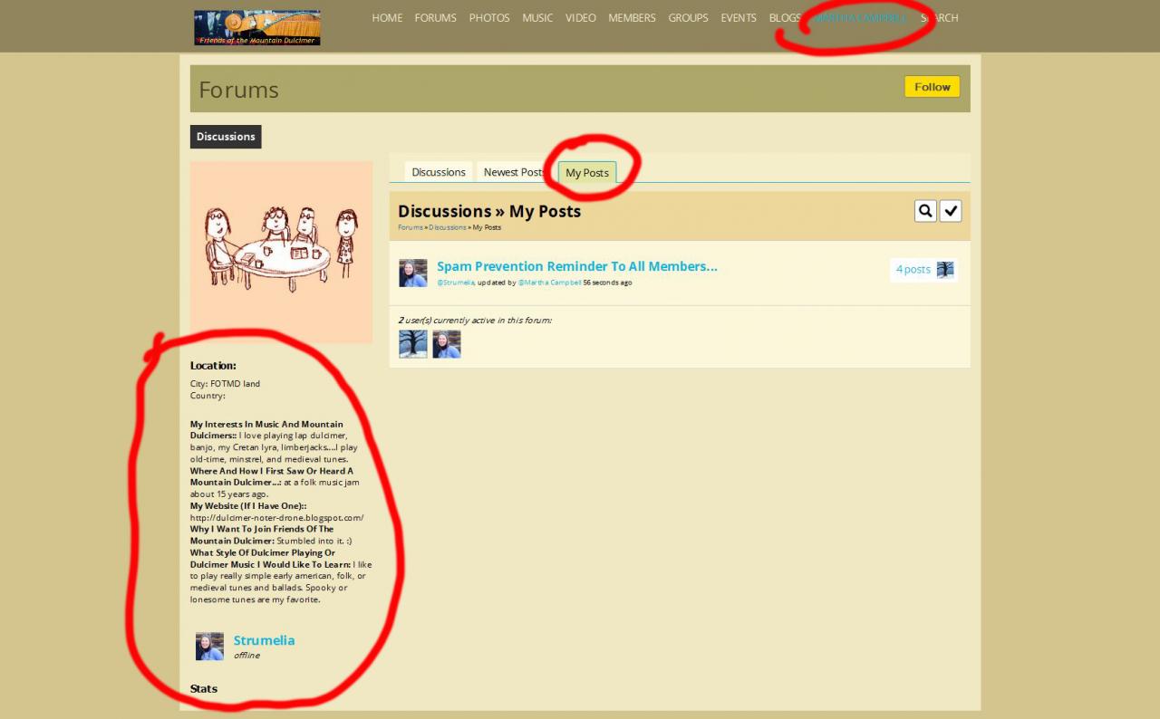Switch to the Newest Posts tab

click(x=513, y=172)
